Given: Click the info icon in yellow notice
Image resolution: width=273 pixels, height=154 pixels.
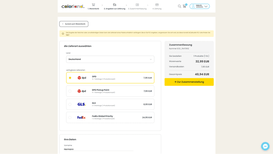Looking at the screenshot, I should (x=63, y=34).
